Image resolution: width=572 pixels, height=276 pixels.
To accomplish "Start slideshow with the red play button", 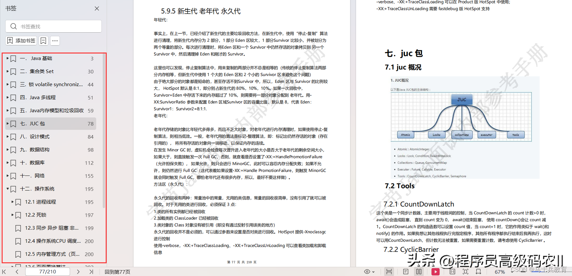I will [x=436, y=272].
